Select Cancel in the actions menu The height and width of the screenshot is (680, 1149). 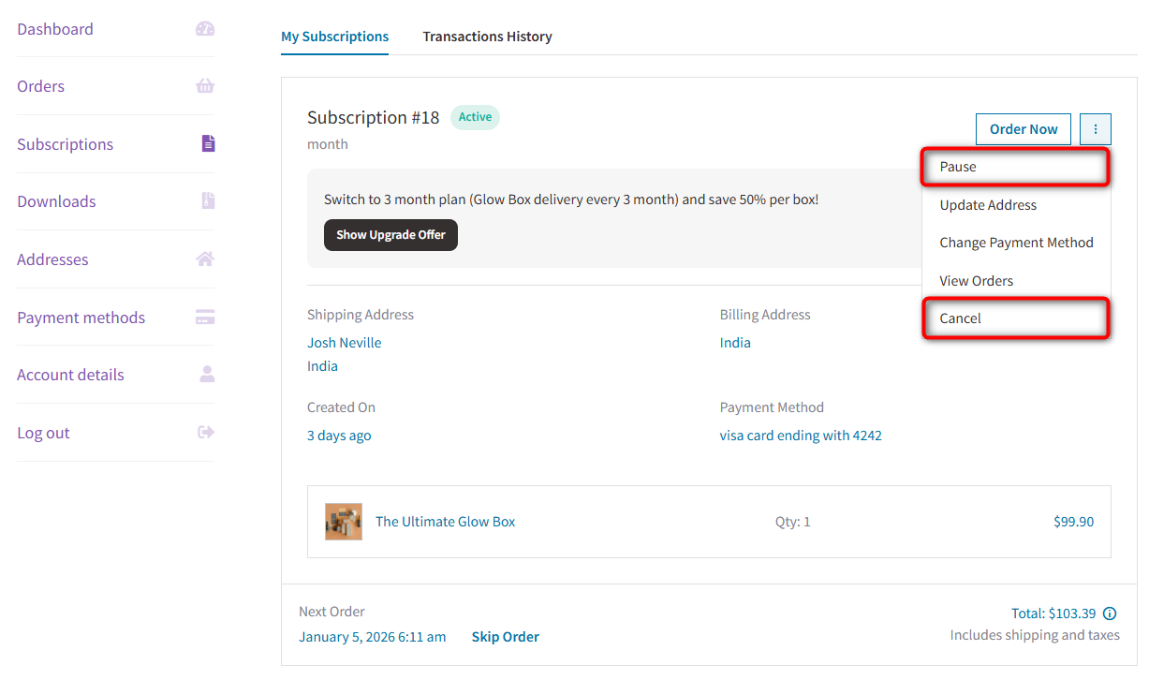[959, 318]
